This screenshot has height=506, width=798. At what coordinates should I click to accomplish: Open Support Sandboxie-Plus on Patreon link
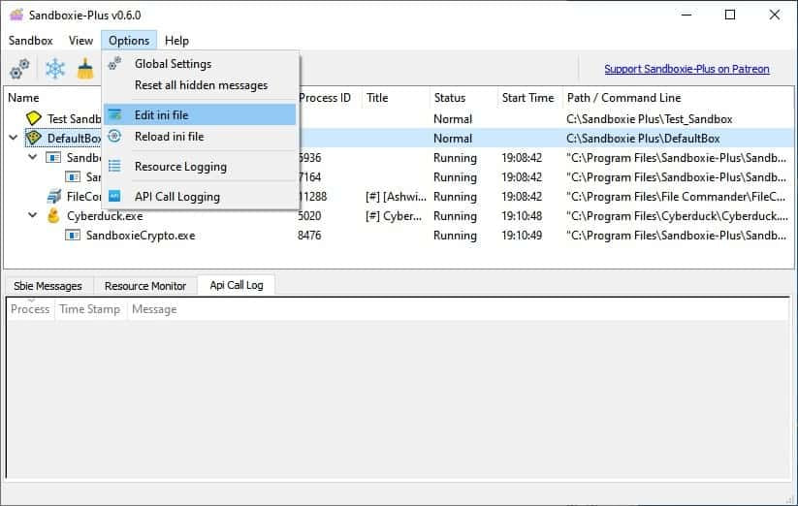[x=686, y=69]
